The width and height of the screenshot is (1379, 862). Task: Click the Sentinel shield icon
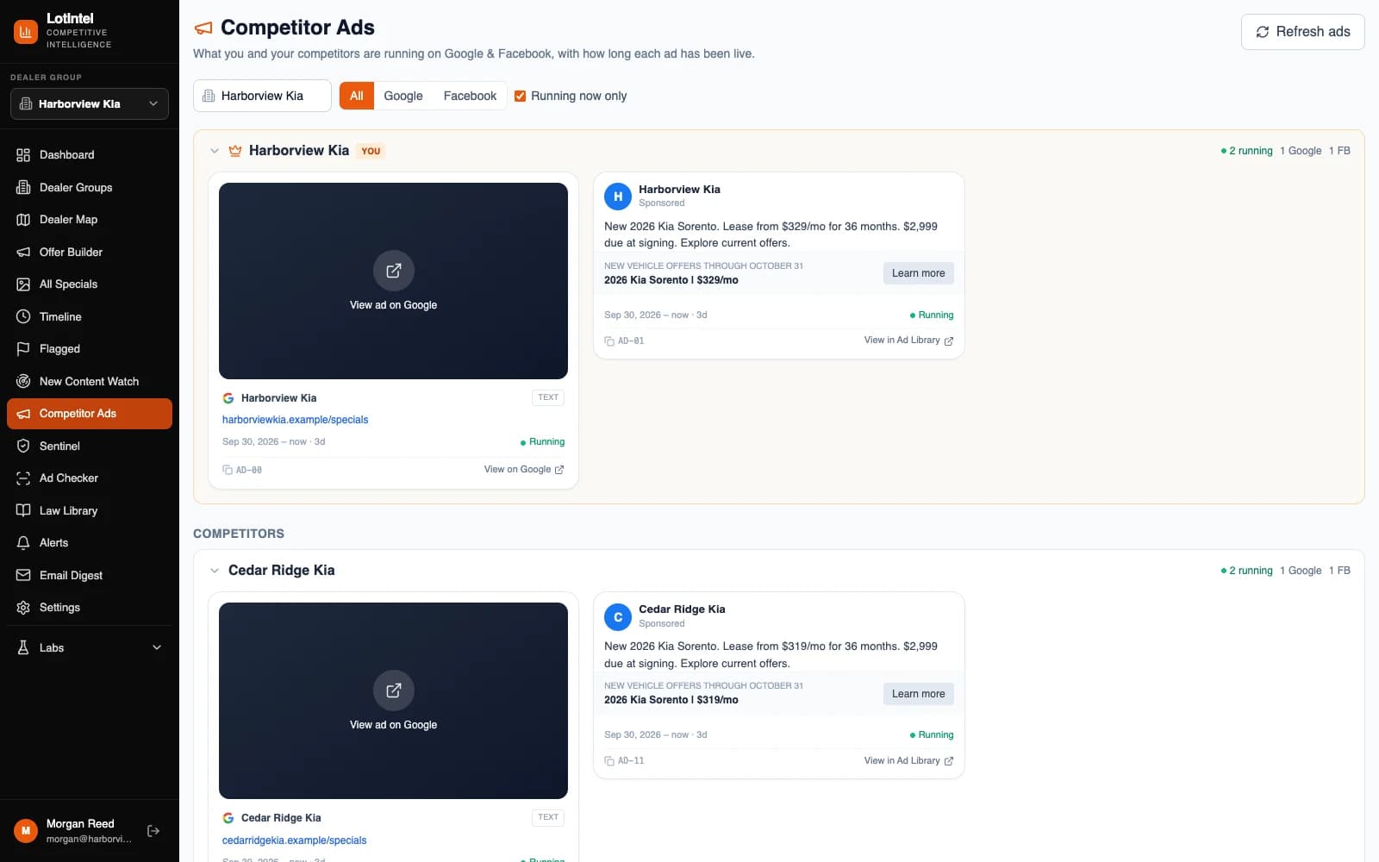23,446
